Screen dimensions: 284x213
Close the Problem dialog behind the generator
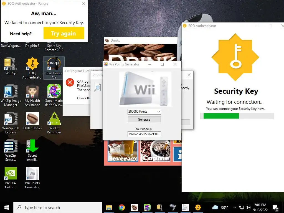pyautogui.click(x=189, y=75)
